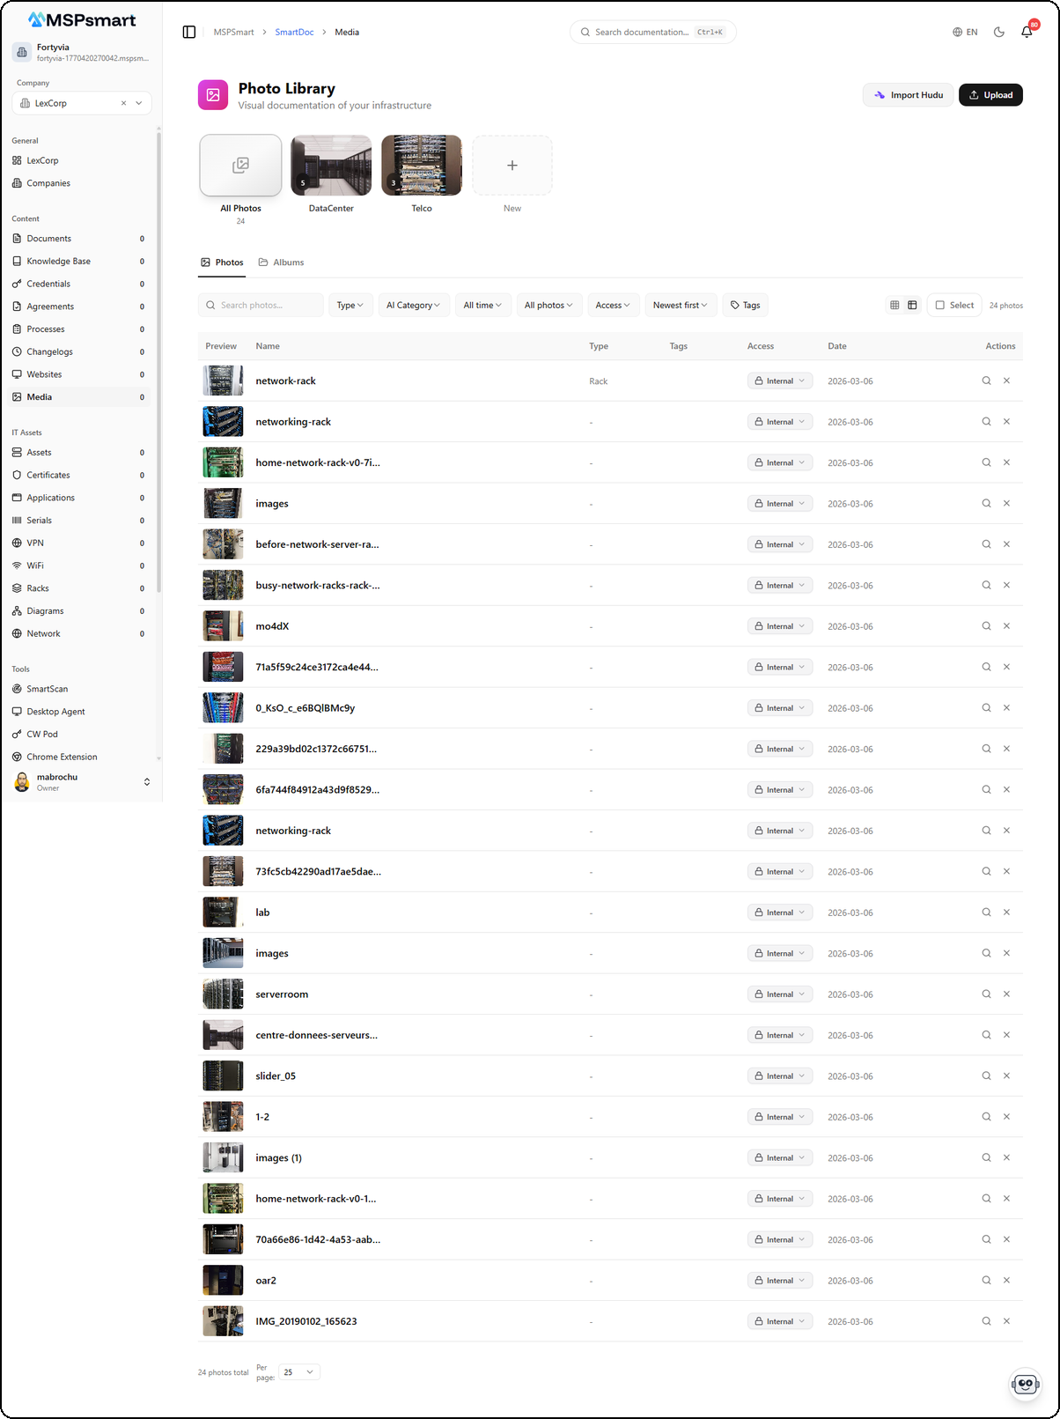Open Diagrams in sidebar

pyautogui.click(x=79, y=610)
